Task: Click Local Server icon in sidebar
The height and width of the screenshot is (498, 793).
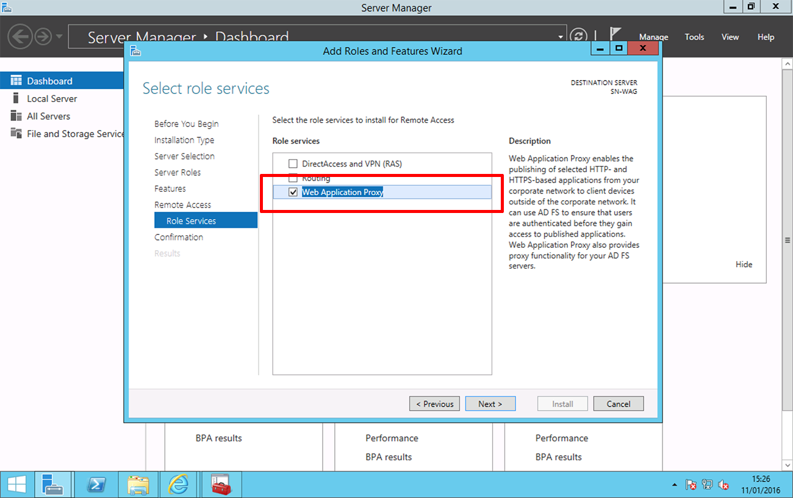Action: pyautogui.click(x=16, y=98)
